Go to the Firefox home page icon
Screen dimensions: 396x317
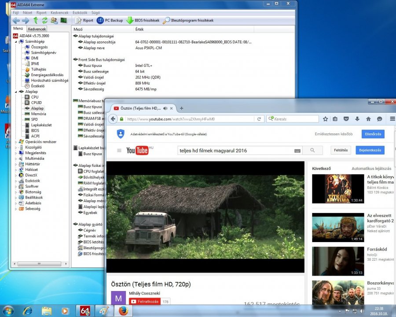[368, 119]
